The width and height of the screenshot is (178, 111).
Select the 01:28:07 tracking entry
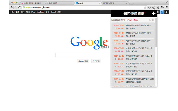point(133,80)
